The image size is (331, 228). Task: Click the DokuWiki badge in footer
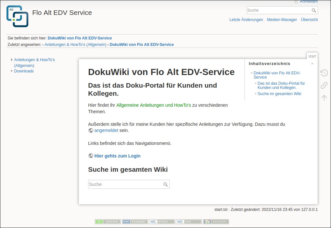pyautogui.click(x=216, y=222)
